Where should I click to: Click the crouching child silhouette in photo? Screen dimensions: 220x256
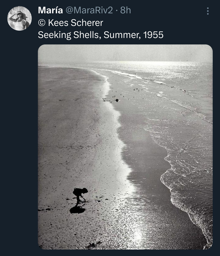click(80, 196)
